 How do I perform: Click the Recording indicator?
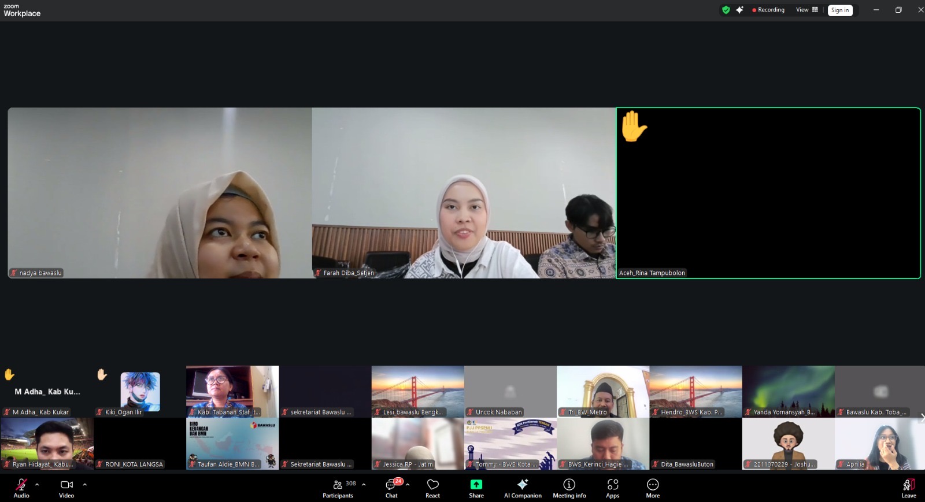(x=768, y=10)
